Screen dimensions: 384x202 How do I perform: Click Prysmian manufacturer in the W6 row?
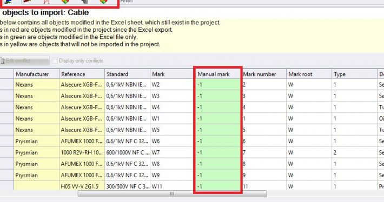36,141
